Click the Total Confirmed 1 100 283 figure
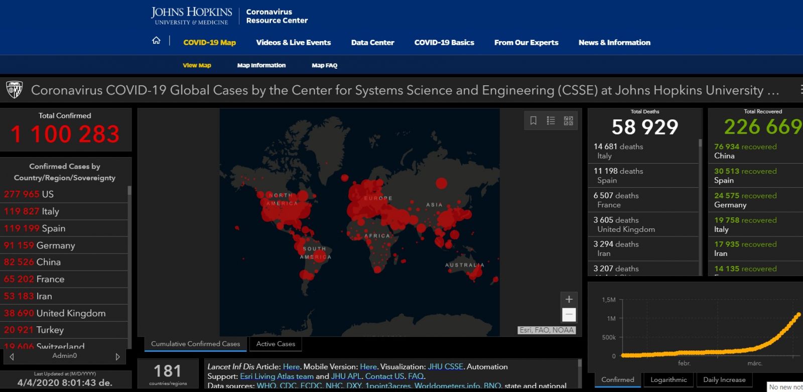This screenshot has height=392, width=803. tap(65, 134)
